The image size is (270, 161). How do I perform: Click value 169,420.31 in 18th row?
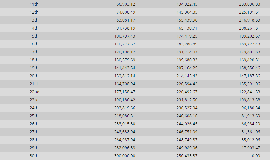point(249,60)
